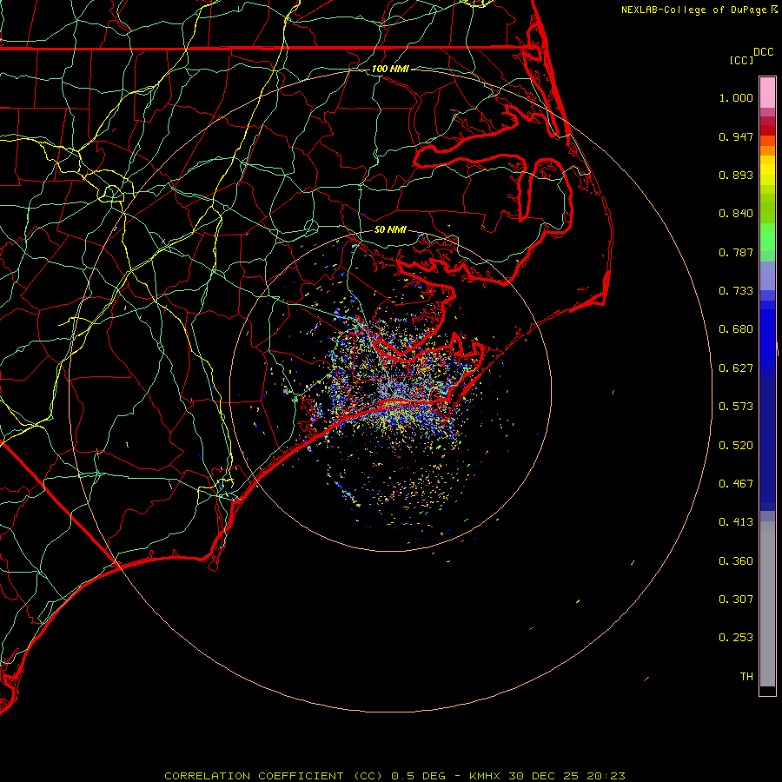The width and height of the screenshot is (782, 782).
Task: Select the 0.733 legend value
Action: pos(736,291)
